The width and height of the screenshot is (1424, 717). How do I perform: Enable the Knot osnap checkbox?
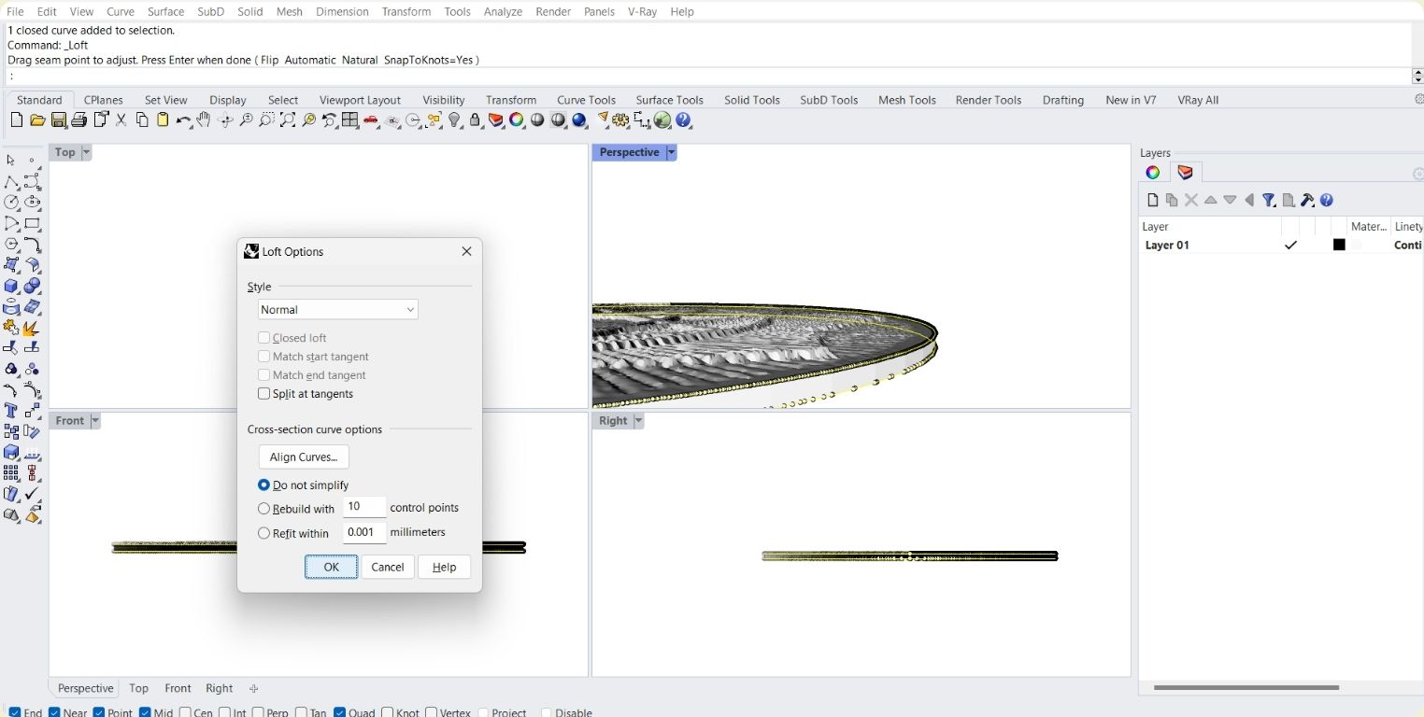point(387,712)
